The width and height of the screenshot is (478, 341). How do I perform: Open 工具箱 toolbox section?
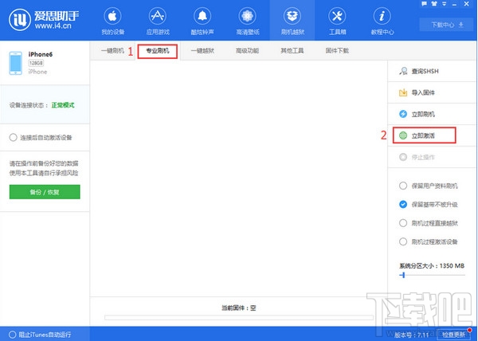pyautogui.click(x=337, y=22)
